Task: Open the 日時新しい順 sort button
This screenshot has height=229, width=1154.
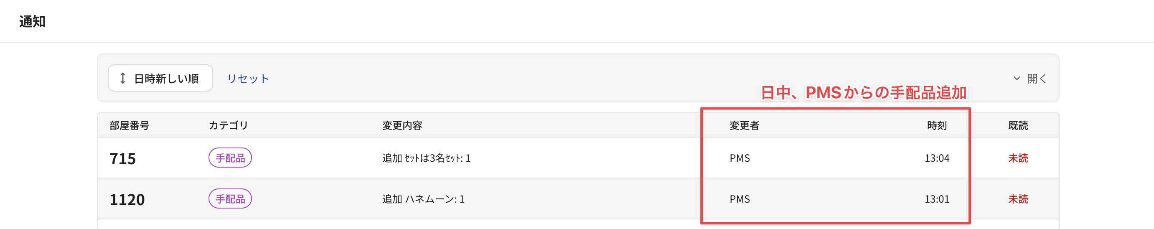Action: tap(160, 79)
